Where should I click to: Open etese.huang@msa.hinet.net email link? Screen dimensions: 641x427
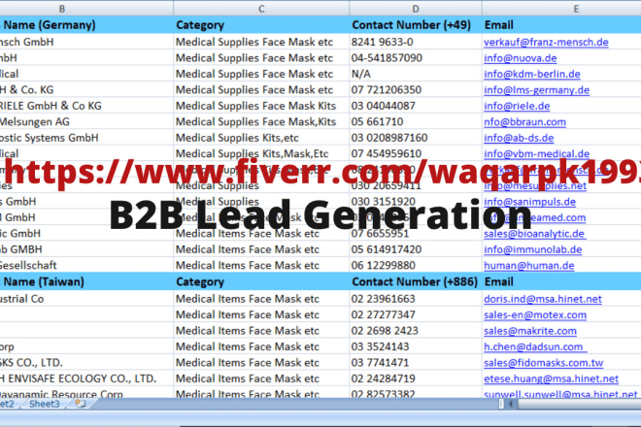click(x=551, y=378)
